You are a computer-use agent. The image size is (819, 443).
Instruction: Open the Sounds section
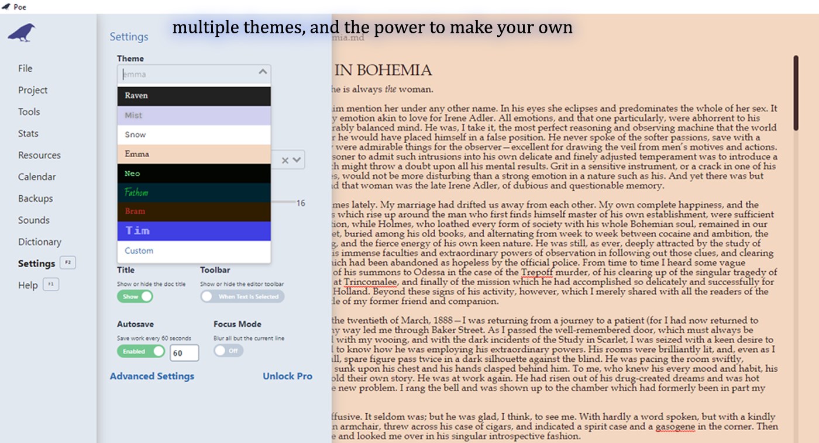[x=34, y=220]
